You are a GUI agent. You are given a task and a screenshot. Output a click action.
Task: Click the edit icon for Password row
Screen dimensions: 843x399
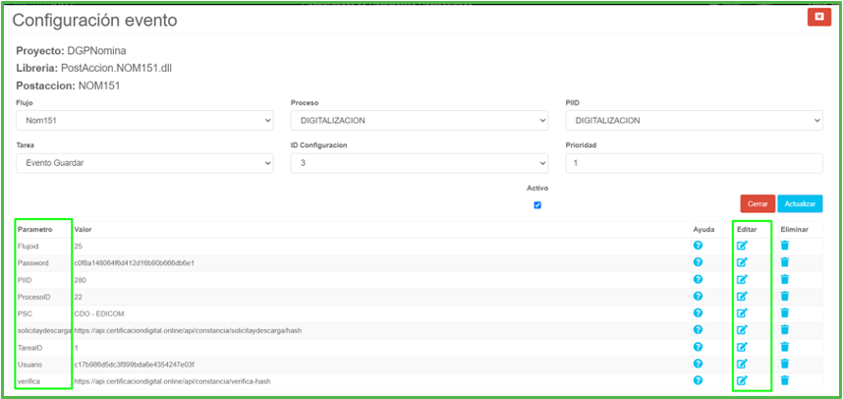pos(742,262)
